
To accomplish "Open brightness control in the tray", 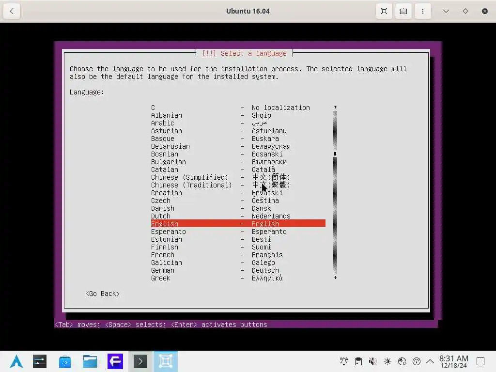I will (387, 361).
